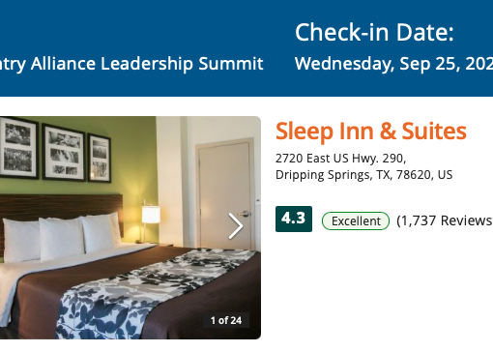Click the white pillows in the room photo

(61, 237)
